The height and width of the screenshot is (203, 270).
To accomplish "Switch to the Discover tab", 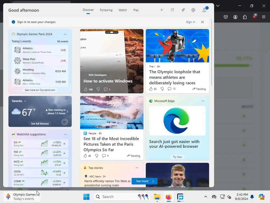I will [88, 10].
